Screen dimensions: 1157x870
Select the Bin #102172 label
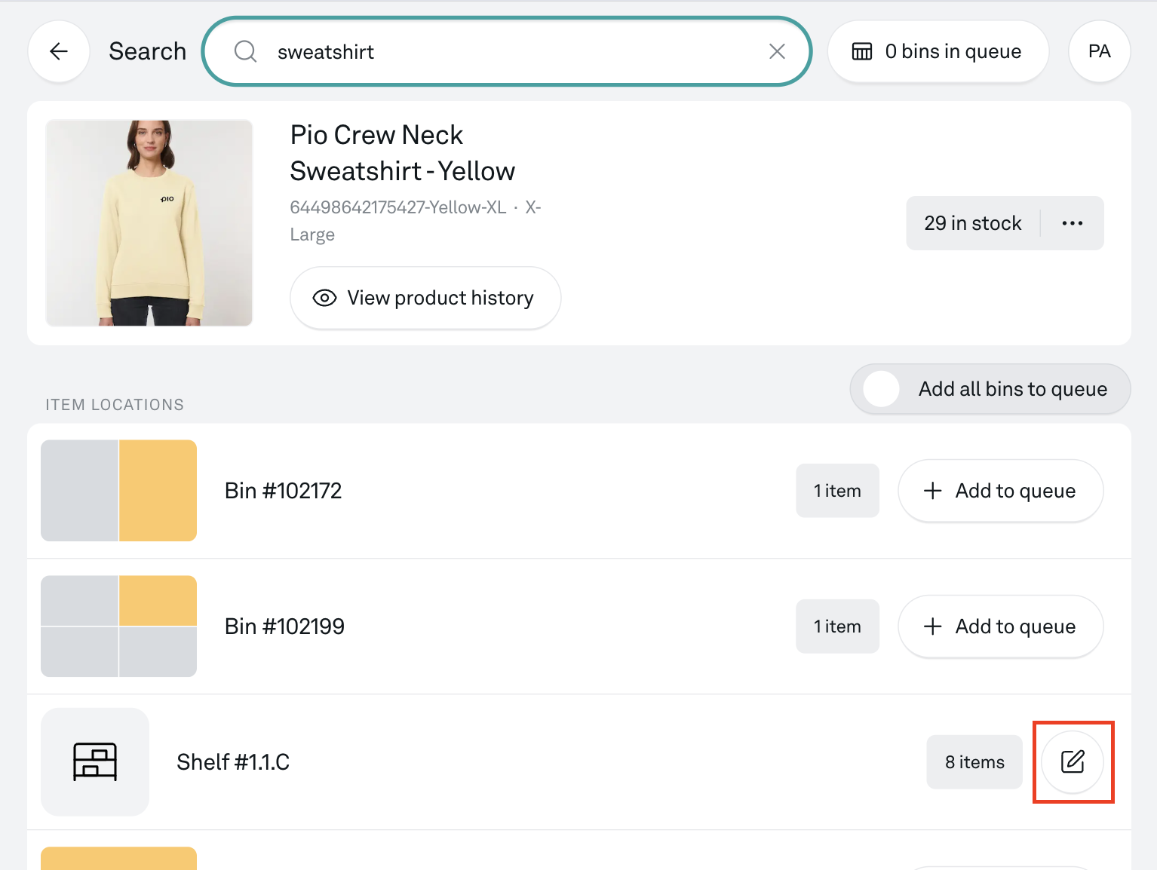coord(284,491)
